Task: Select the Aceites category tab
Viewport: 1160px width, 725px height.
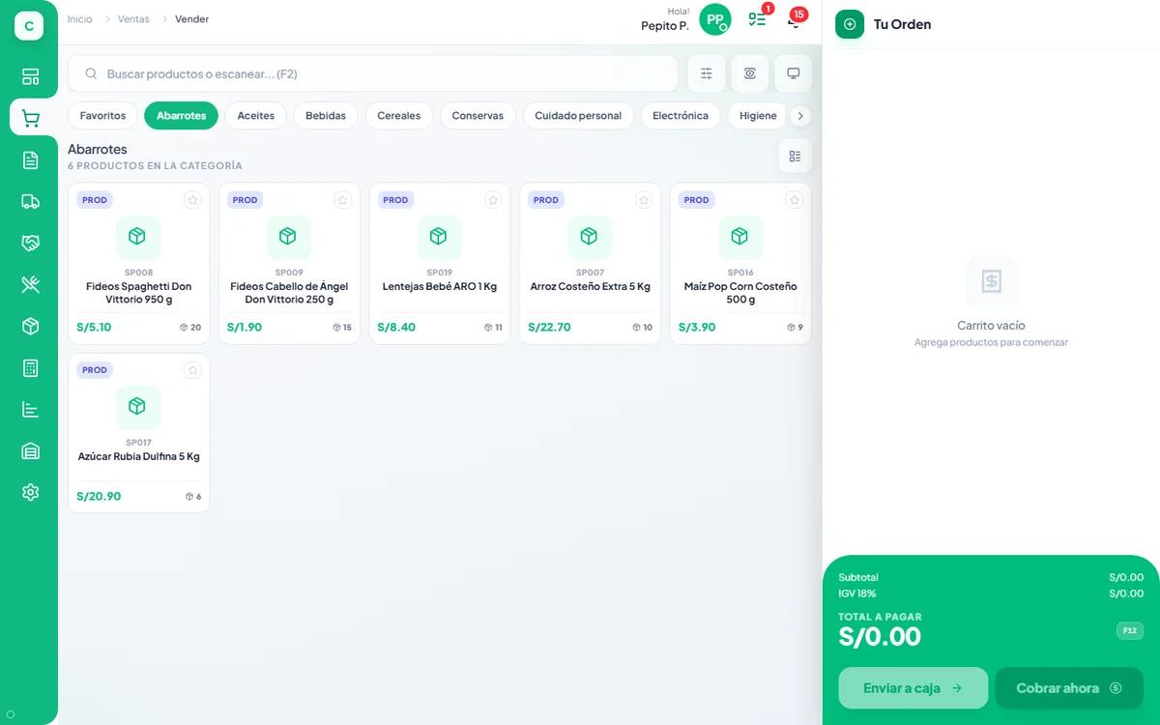Action: 256,116
